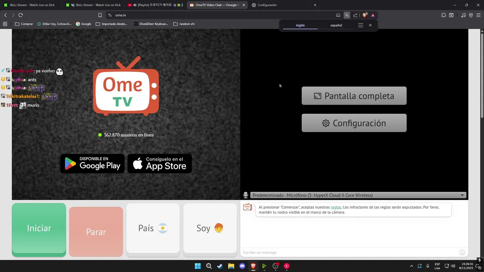The image size is (484, 272).
Task: Show hidden system tray icons
Action: [x=411, y=266]
